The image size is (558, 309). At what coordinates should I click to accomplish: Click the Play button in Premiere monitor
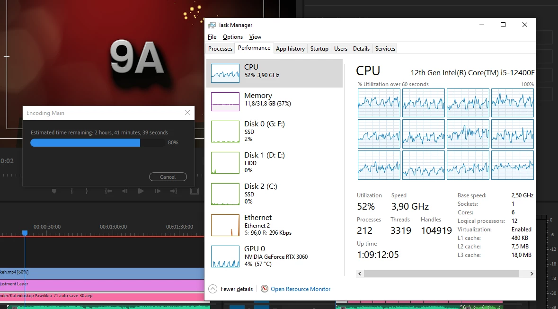(x=141, y=191)
